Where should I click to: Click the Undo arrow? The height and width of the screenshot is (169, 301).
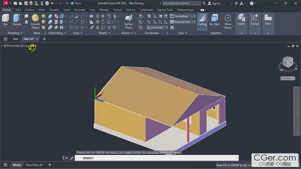[52, 3]
